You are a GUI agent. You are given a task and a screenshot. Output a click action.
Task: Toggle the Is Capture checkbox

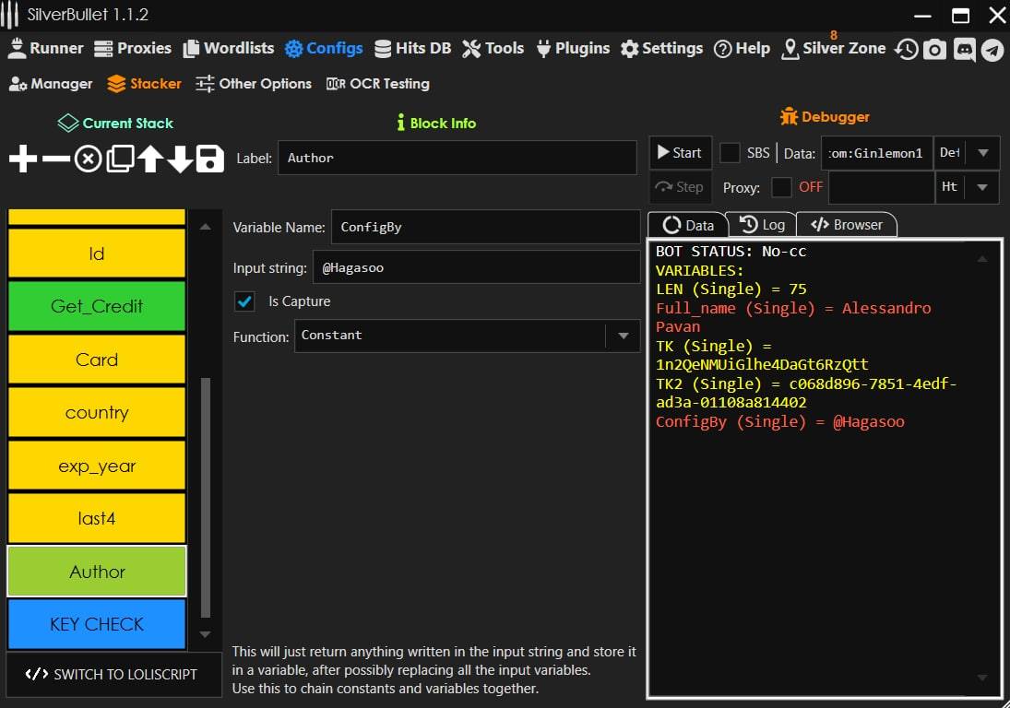pos(245,301)
